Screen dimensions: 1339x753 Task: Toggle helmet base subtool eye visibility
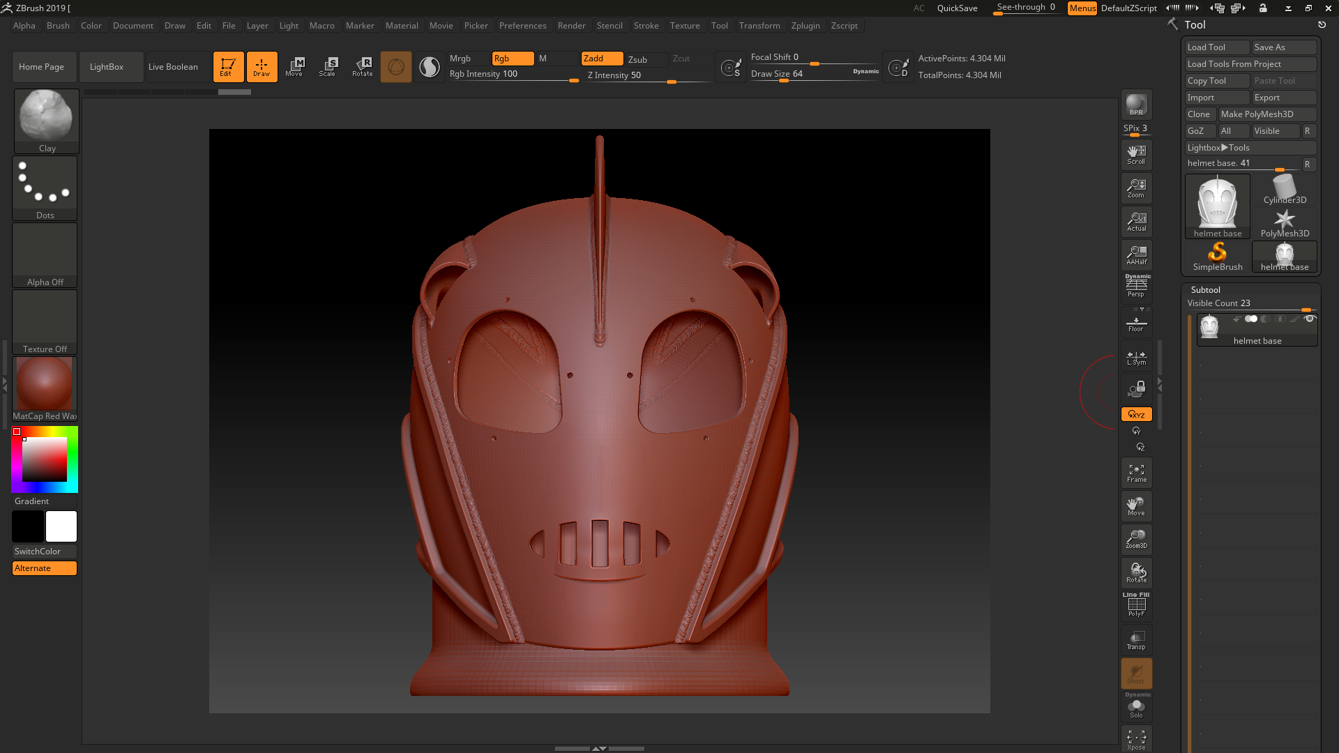point(1310,319)
